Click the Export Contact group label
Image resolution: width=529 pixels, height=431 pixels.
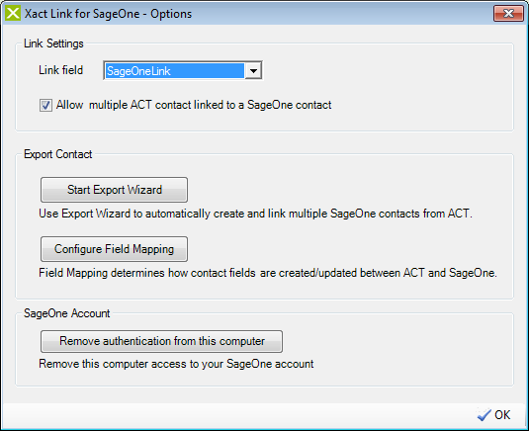click(x=57, y=154)
